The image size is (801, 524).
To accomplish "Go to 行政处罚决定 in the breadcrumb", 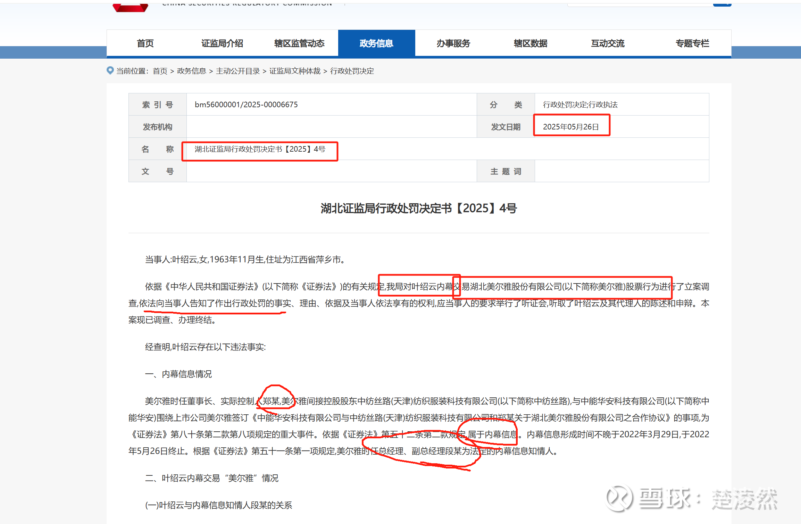I will click(352, 71).
